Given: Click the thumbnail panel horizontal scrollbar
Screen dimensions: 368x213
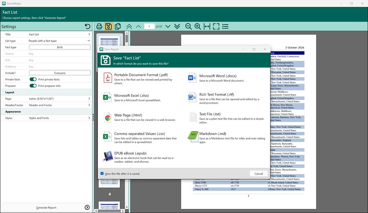Looking at the screenshot, I should tap(110, 211).
